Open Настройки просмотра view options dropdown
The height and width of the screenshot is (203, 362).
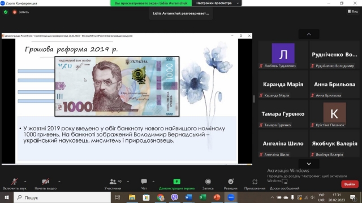217,3
